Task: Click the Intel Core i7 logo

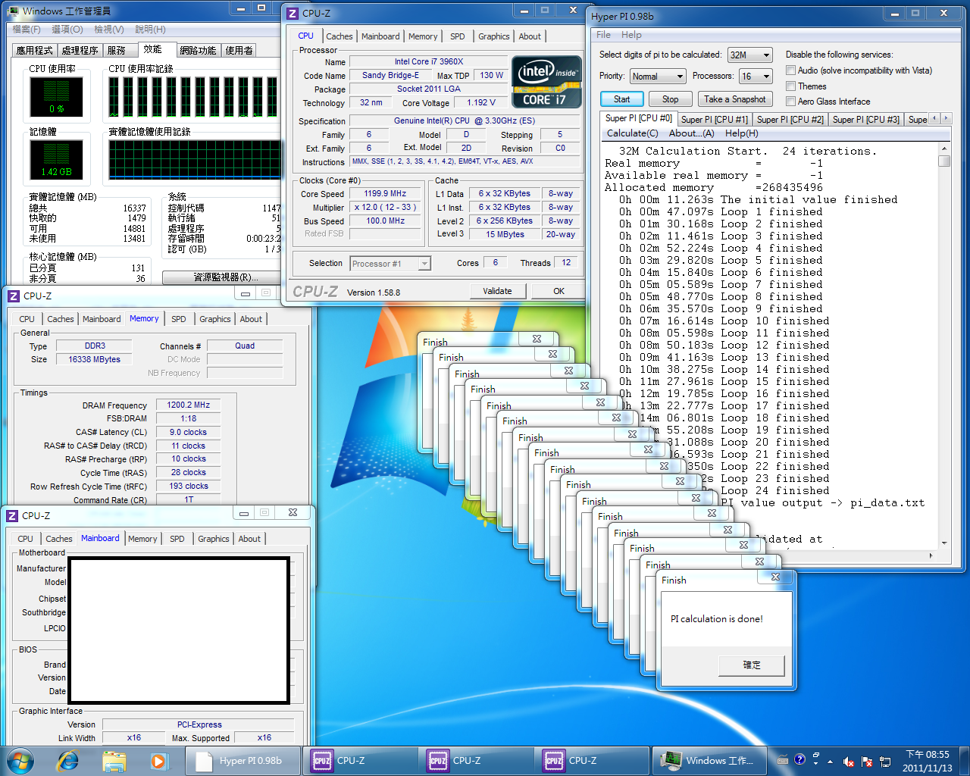Action: pos(546,82)
